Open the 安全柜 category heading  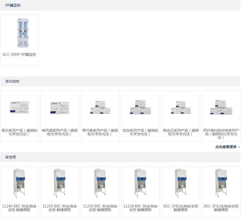pyautogui.click(x=10, y=157)
